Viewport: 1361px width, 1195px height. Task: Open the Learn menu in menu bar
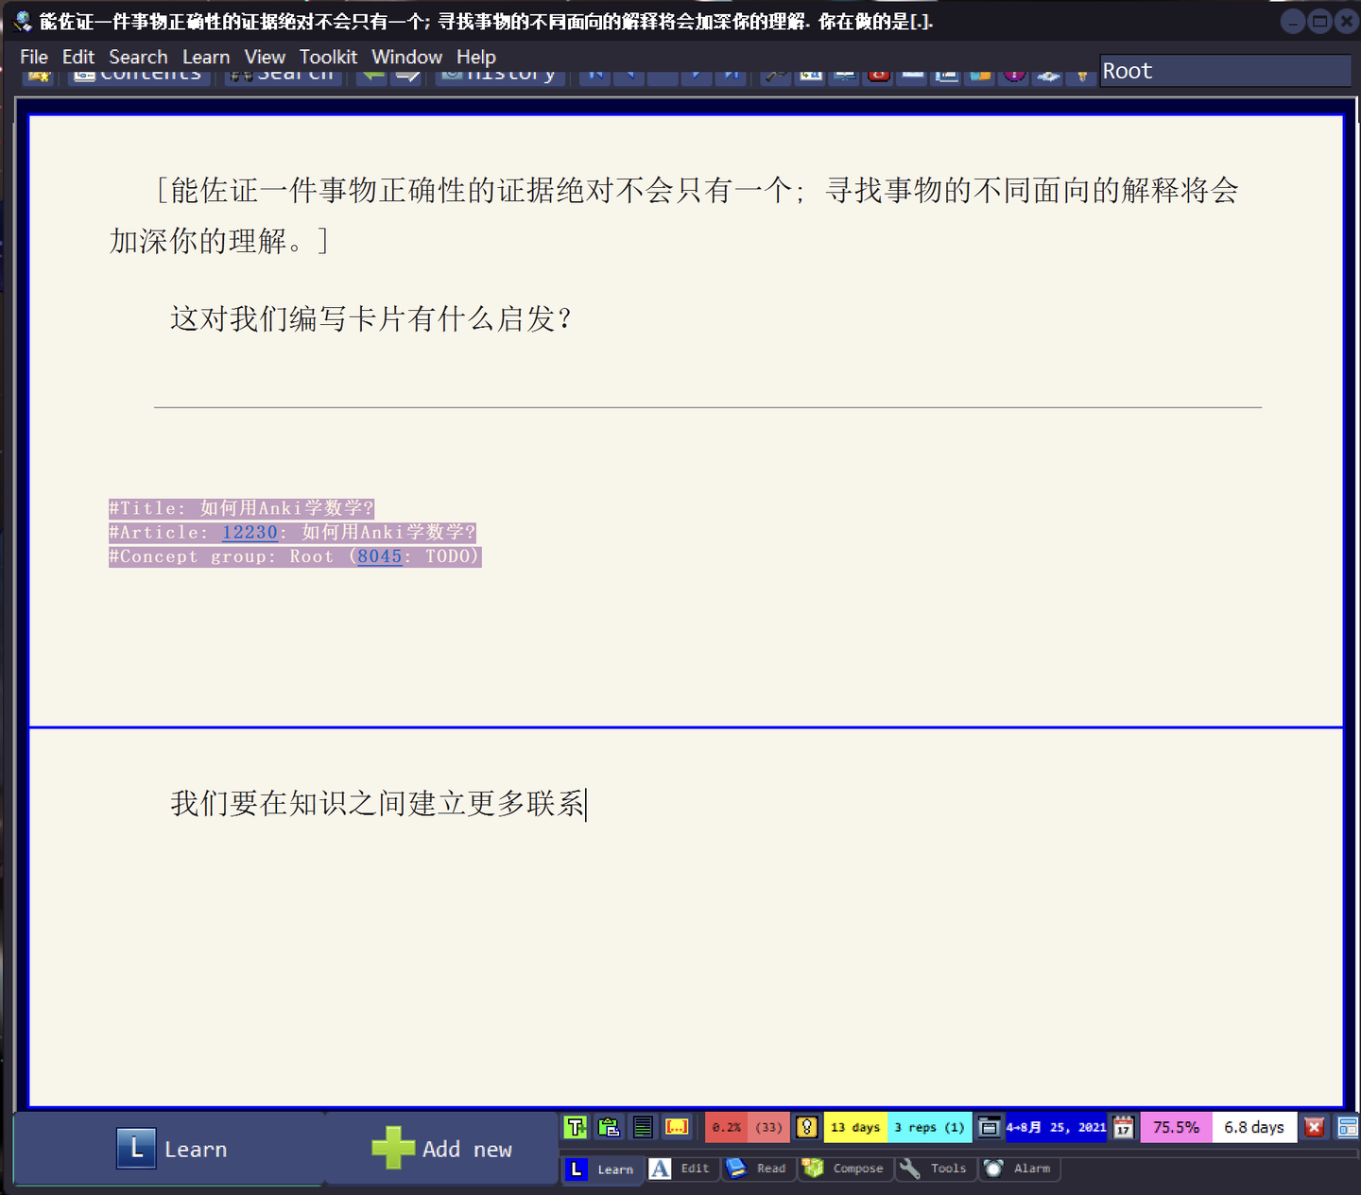[206, 57]
